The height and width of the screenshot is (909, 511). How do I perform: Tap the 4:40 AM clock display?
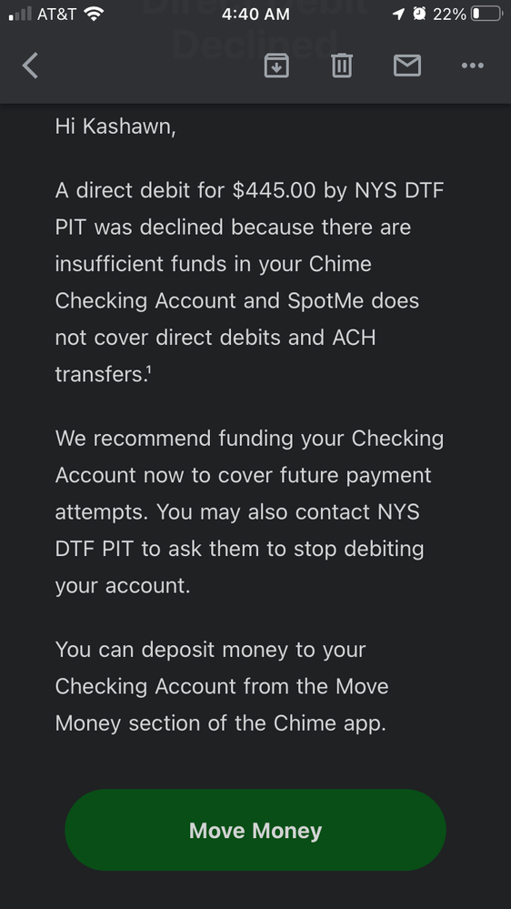(255, 14)
